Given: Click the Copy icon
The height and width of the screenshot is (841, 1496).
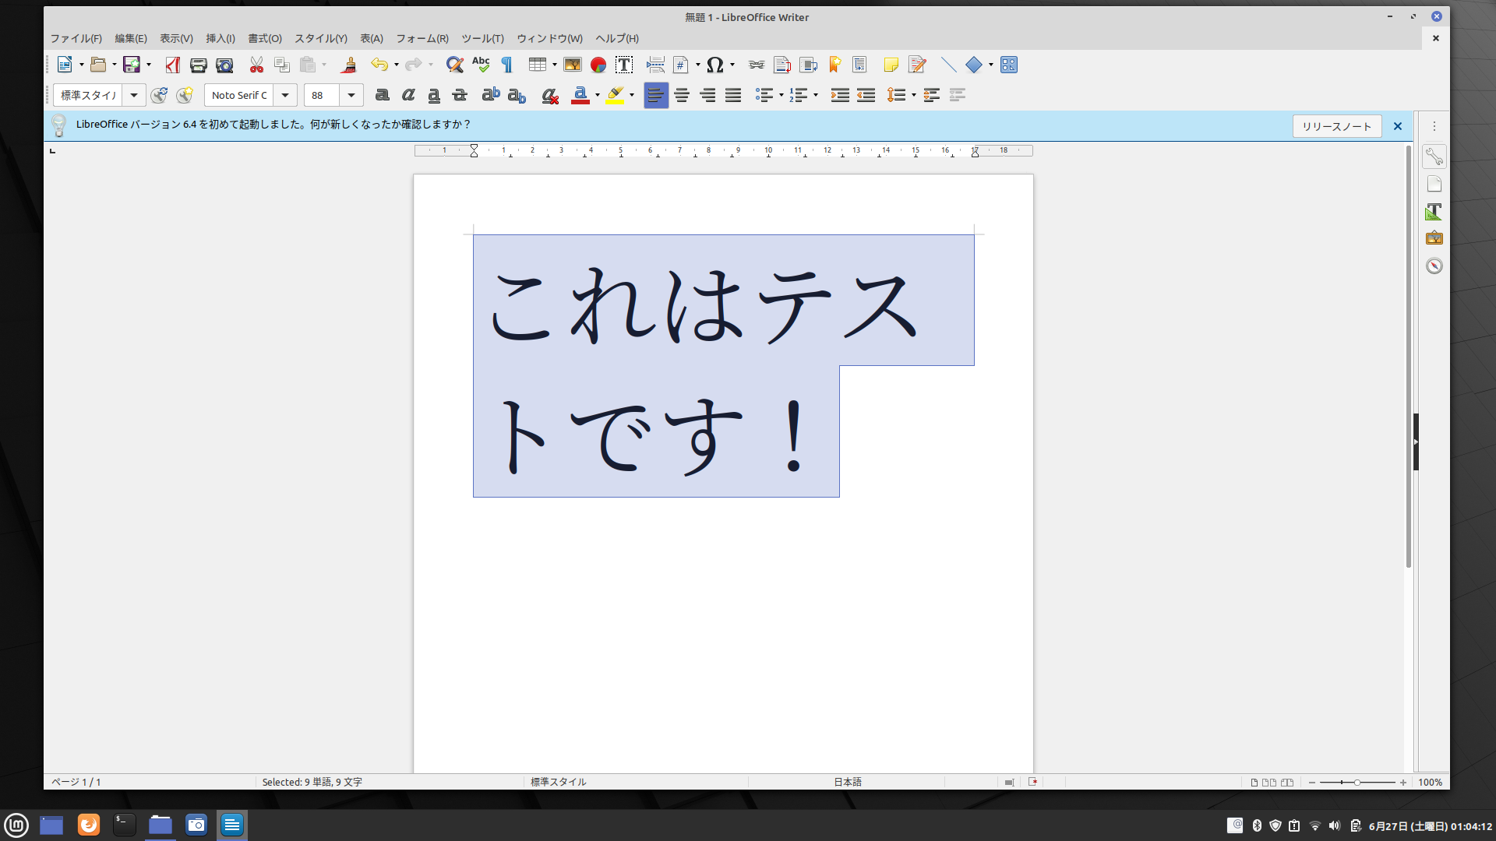Looking at the screenshot, I should point(282,65).
